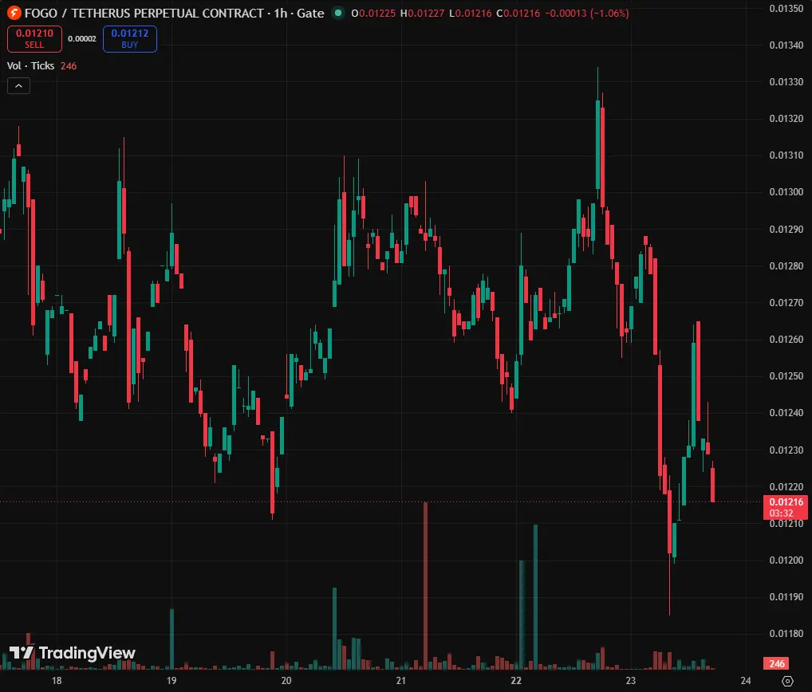Click the FOGO coin logo icon
Image resolution: width=812 pixels, height=692 pixels.
[14, 13]
